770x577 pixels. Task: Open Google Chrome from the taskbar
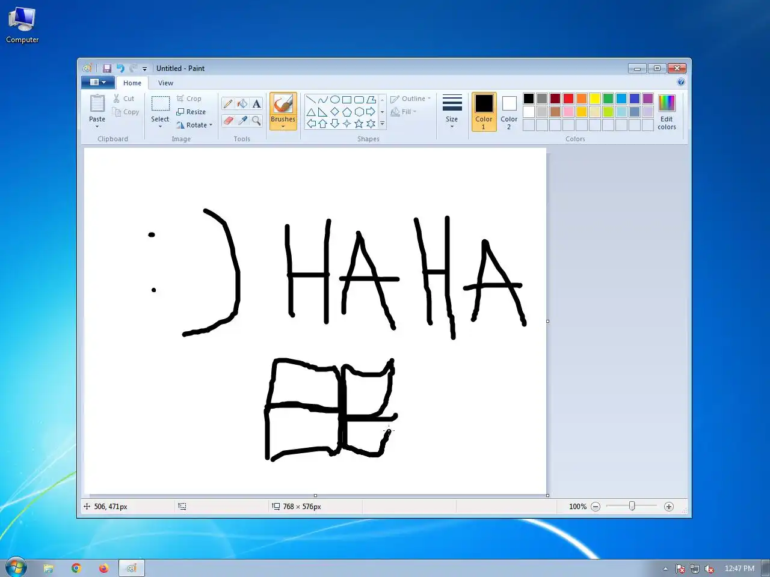(x=76, y=568)
